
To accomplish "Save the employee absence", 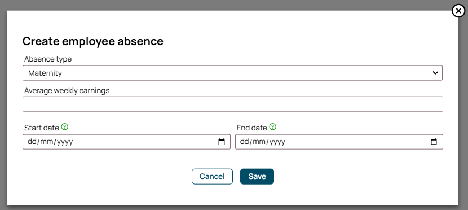I will coord(257,177).
